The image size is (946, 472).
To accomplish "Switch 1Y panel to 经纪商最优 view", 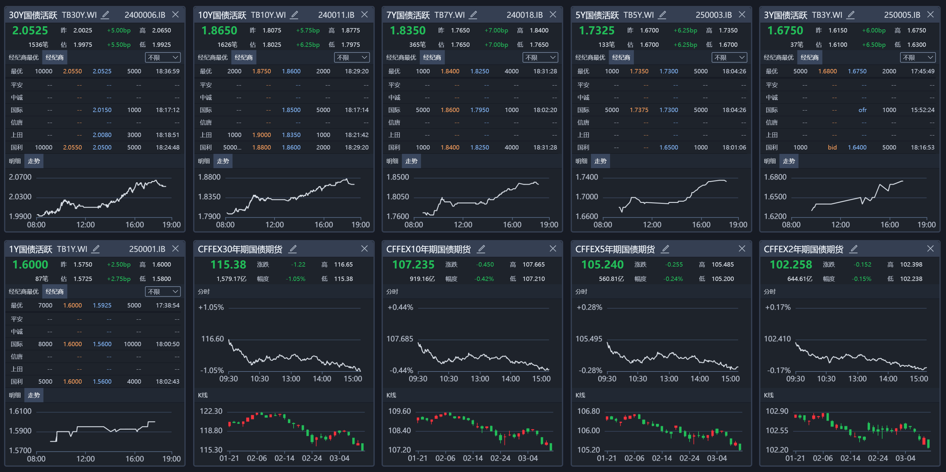I will click(23, 292).
